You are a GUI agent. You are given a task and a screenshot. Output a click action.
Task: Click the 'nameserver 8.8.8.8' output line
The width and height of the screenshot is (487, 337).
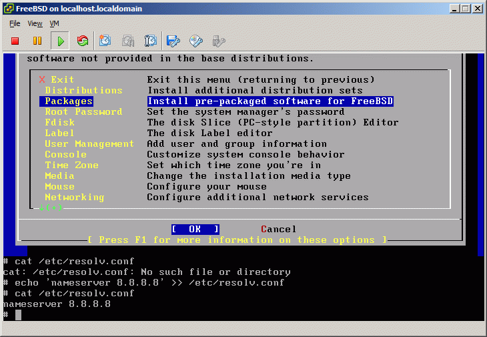click(x=57, y=304)
